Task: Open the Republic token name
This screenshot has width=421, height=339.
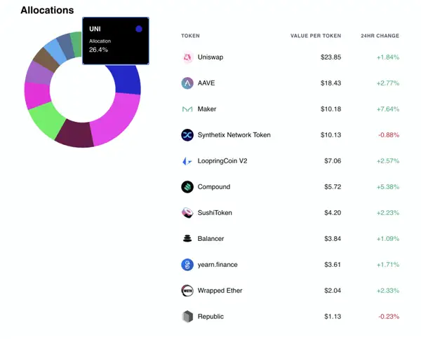Action: click(210, 317)
